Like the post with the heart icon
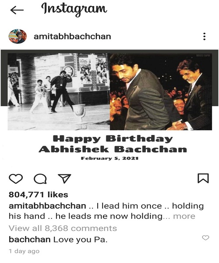The width and height of the screenshot is (219, 263). tap(16, 179)
